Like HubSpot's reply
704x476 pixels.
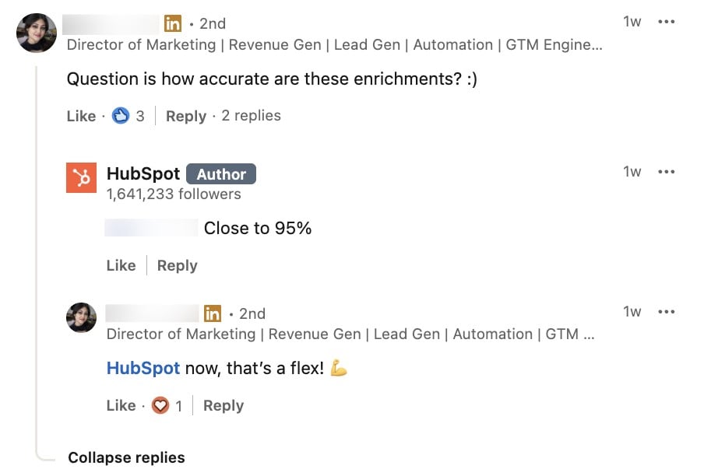click(x=121, y=265)
